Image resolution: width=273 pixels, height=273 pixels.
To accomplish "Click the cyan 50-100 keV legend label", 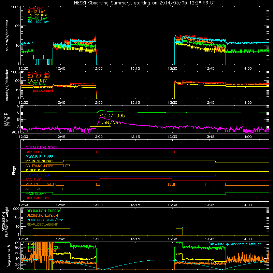I will (x=39, y=22).
